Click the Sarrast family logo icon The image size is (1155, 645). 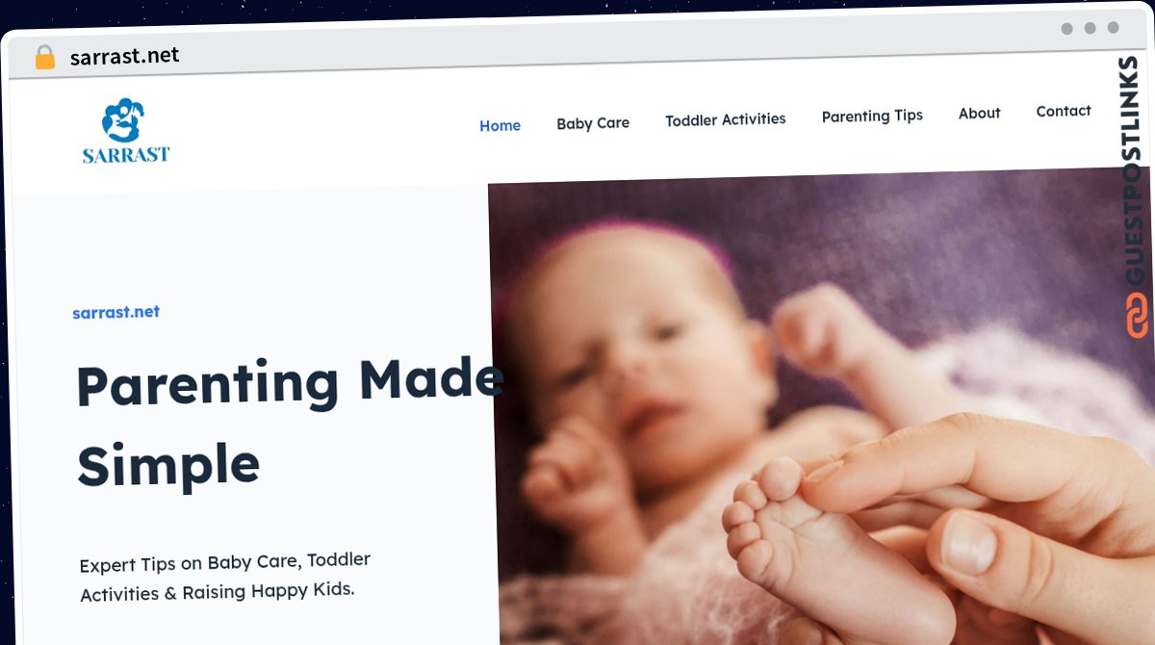123,120
